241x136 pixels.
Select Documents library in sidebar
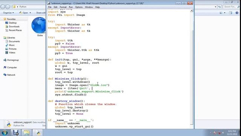point(14,41)
